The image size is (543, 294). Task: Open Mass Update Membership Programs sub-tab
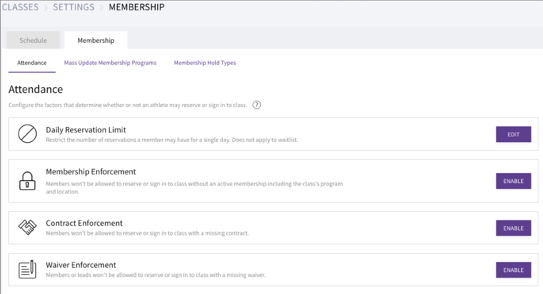click(110, 63)
